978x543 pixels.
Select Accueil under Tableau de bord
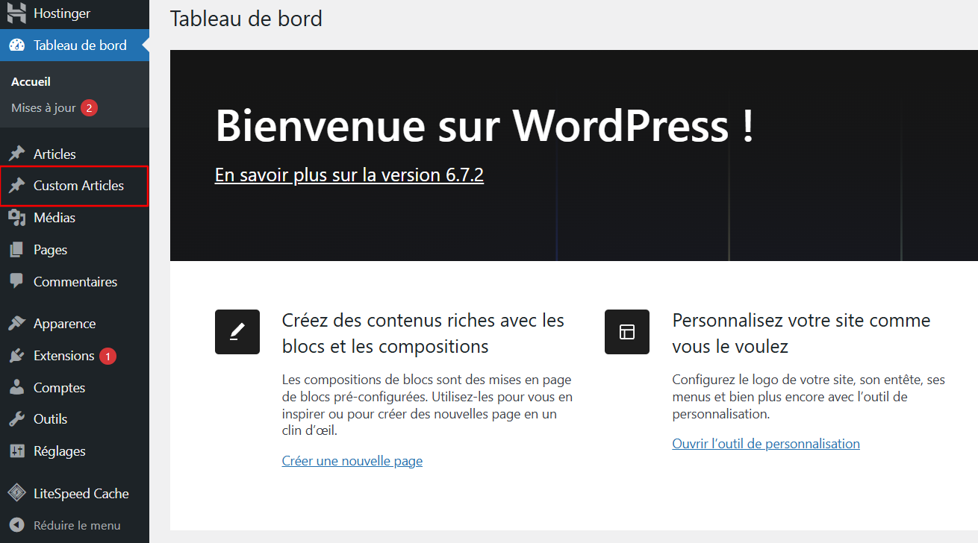coord(31,81)
